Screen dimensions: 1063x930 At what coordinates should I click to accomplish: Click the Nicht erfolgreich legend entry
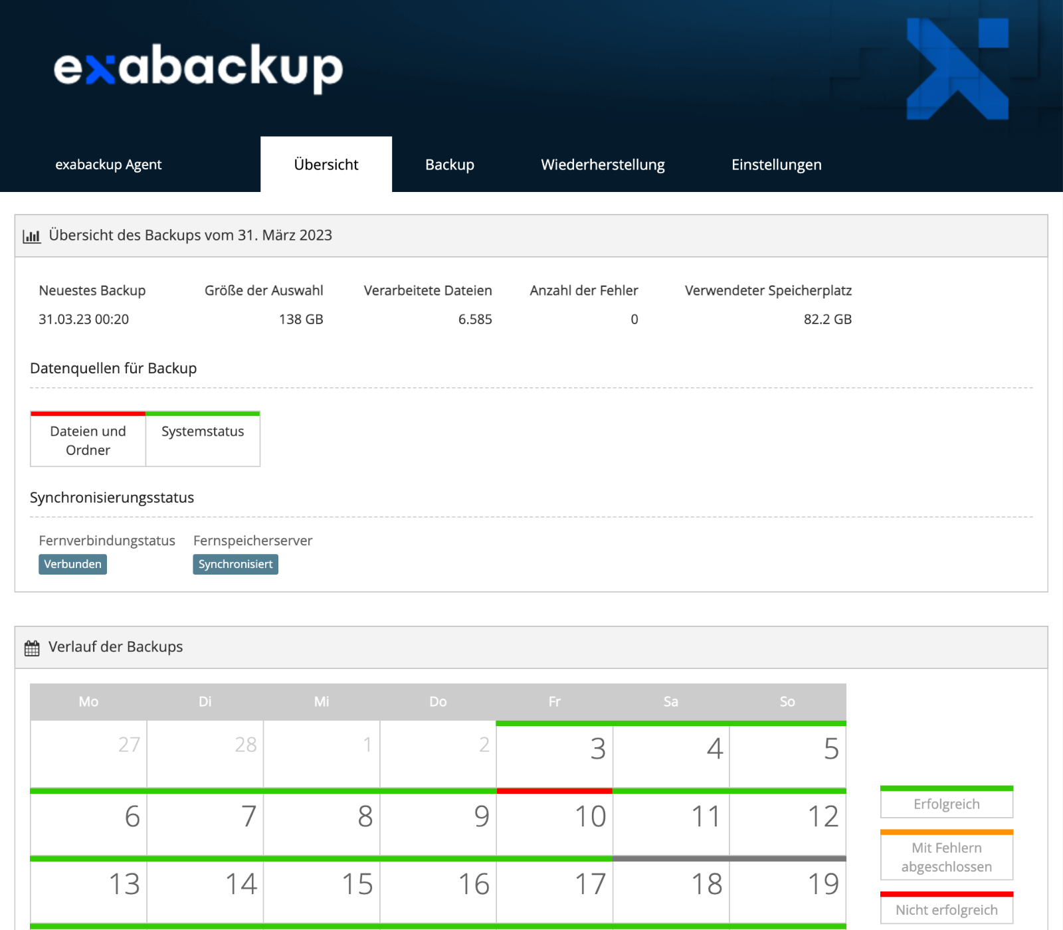947,908
